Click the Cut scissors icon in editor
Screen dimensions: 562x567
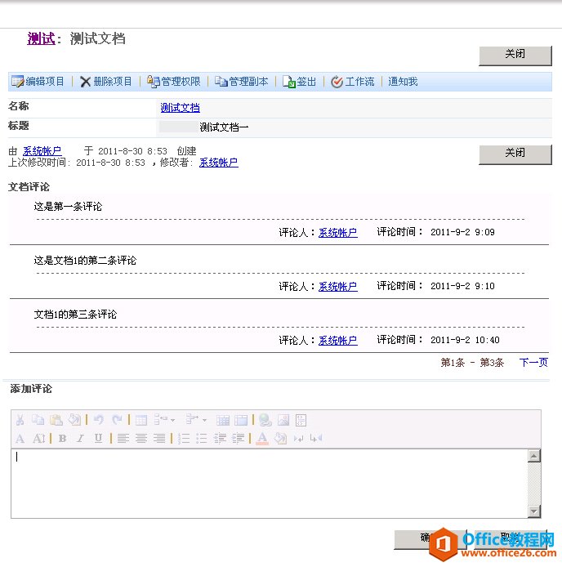(x=20, y=420)
